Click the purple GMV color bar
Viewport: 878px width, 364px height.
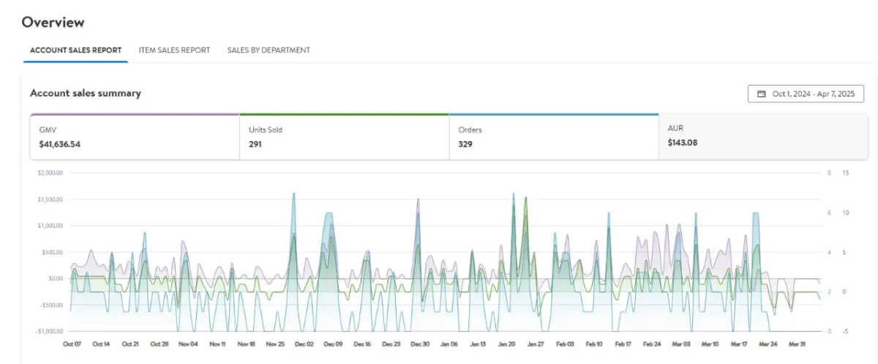point(135,115)
